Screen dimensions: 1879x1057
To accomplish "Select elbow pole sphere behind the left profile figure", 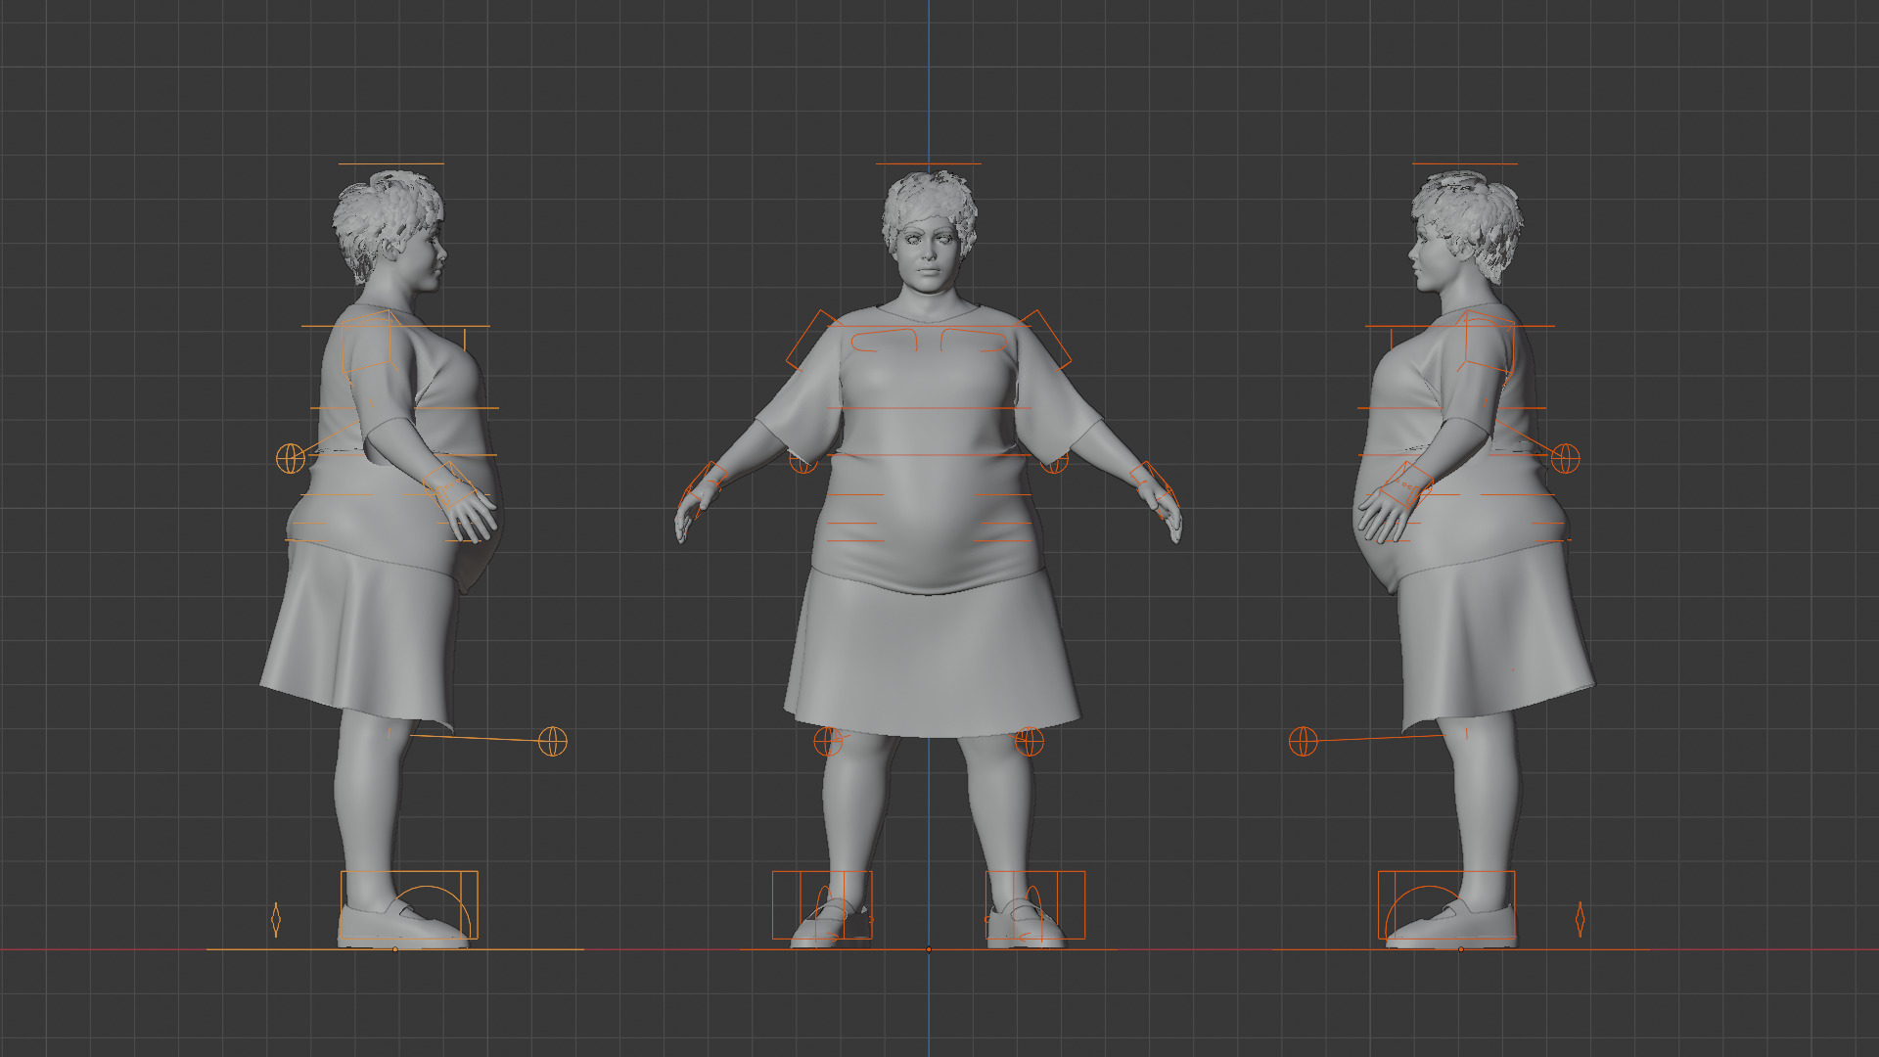I will coord(291,458).
